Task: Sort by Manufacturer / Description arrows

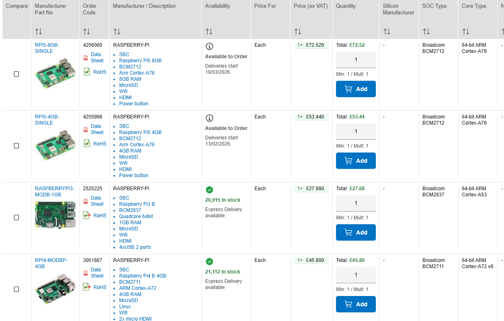Action: 117,32
